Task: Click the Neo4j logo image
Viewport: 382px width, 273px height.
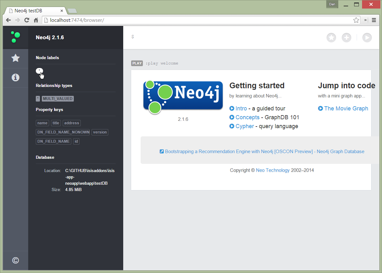Action: coord(183,97)
